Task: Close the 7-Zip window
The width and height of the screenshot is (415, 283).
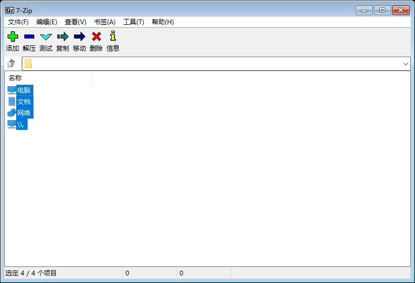Action: [x=401, y=10]
